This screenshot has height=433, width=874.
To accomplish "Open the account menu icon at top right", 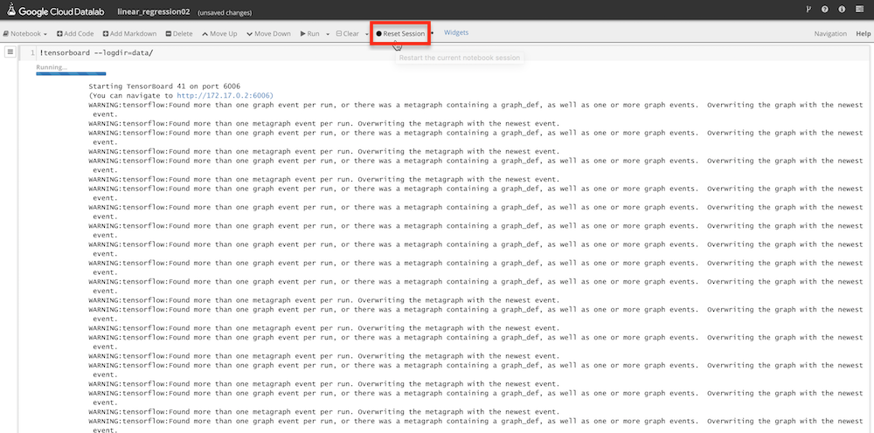I will point(859,10).
